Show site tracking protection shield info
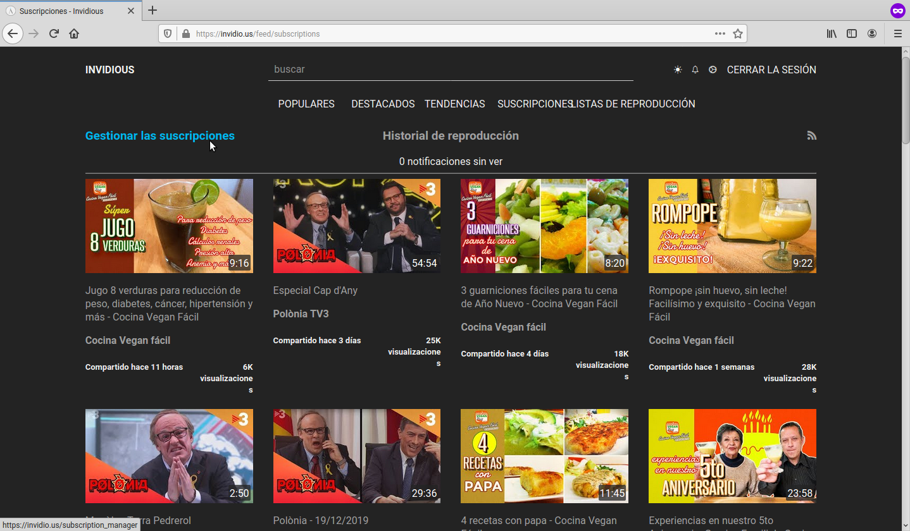Image resolution: width=910 pixels, height=531 pixels. point(168,34)
